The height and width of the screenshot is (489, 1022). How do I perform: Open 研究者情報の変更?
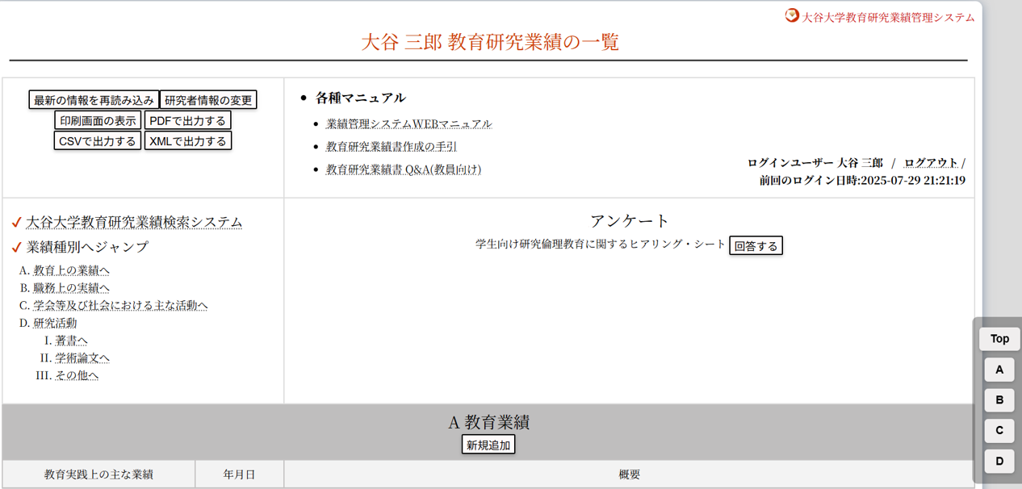(x=208, y=100)
